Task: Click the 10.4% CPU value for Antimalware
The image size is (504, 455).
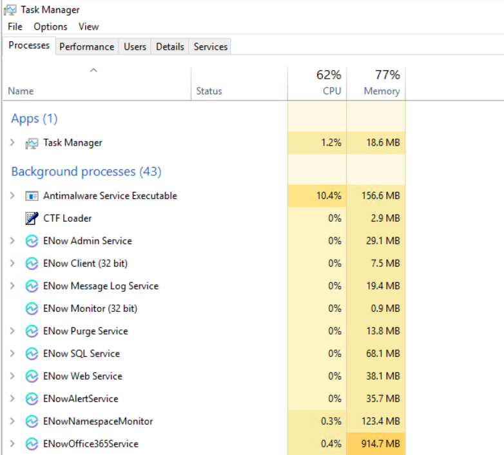Action: coord(329,196)
